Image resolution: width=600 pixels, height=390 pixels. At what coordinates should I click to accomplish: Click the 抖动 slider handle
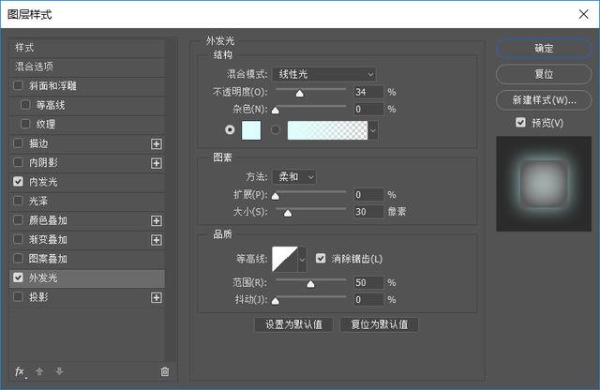(x=275, y=301)
